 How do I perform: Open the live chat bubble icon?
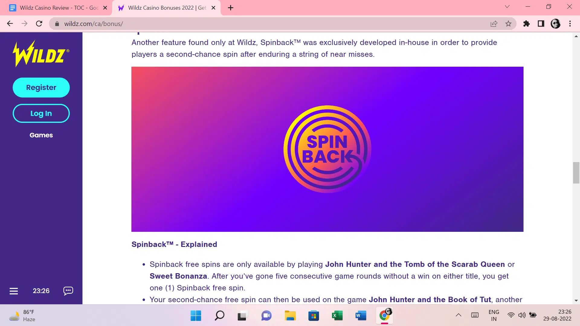click(68, 291)
